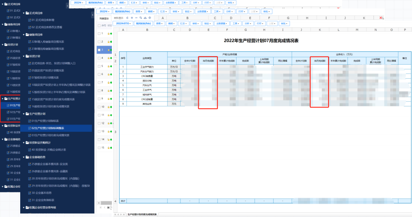Image resolution: width=412 pixels, height=217 pixels.
Task: Click the red X icon above column L
Action: pyautogui.click(x=381, y=18)
